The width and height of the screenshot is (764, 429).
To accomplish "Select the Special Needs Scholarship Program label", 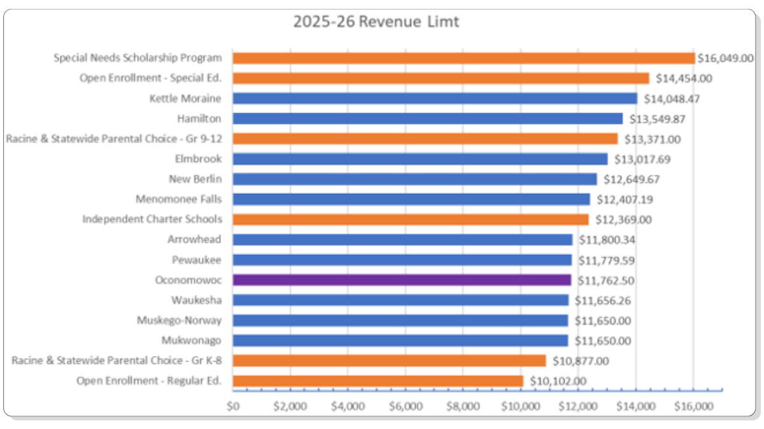I will click(138, 58).
